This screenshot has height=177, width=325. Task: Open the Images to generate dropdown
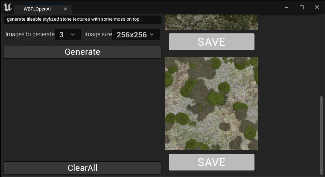[x=68, y=34]
